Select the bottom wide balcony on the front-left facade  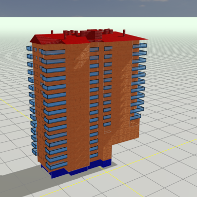click(x=57, y=165)
